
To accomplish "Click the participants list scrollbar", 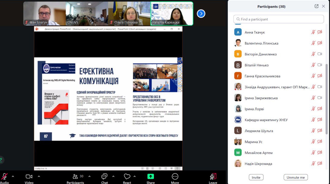I will (x=327, y=98).
